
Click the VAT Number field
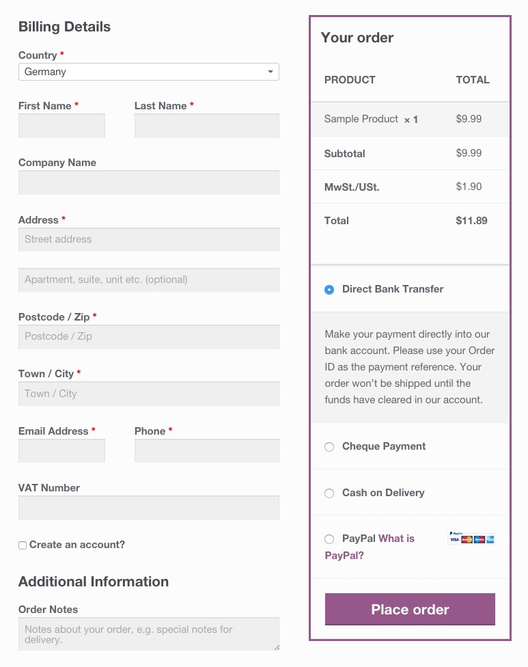click(x=149, y=507)
